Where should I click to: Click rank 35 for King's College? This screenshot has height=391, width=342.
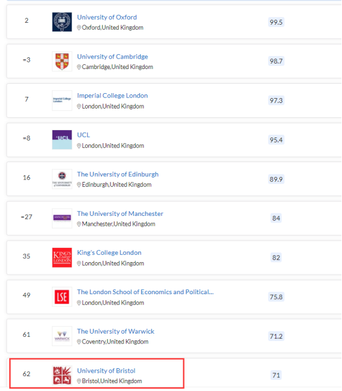pos(27,256)
